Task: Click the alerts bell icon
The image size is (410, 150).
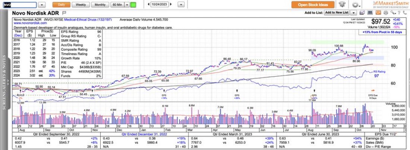Action: click(x=342, y=4)
